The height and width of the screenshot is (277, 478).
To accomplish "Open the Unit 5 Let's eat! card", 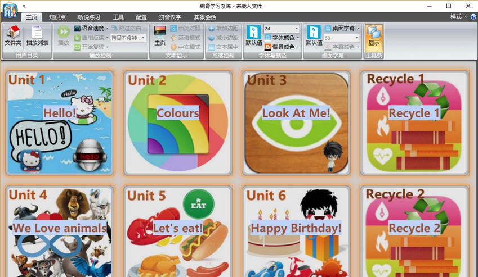I will pos(178,231).
